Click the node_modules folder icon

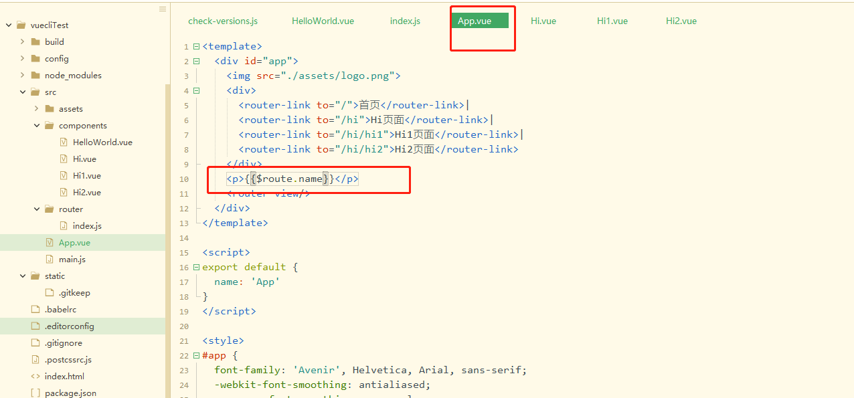35,75
